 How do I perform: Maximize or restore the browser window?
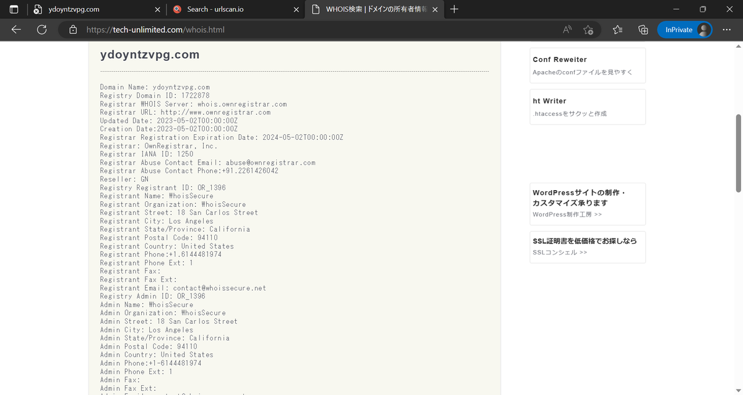[x=703, y=9]
